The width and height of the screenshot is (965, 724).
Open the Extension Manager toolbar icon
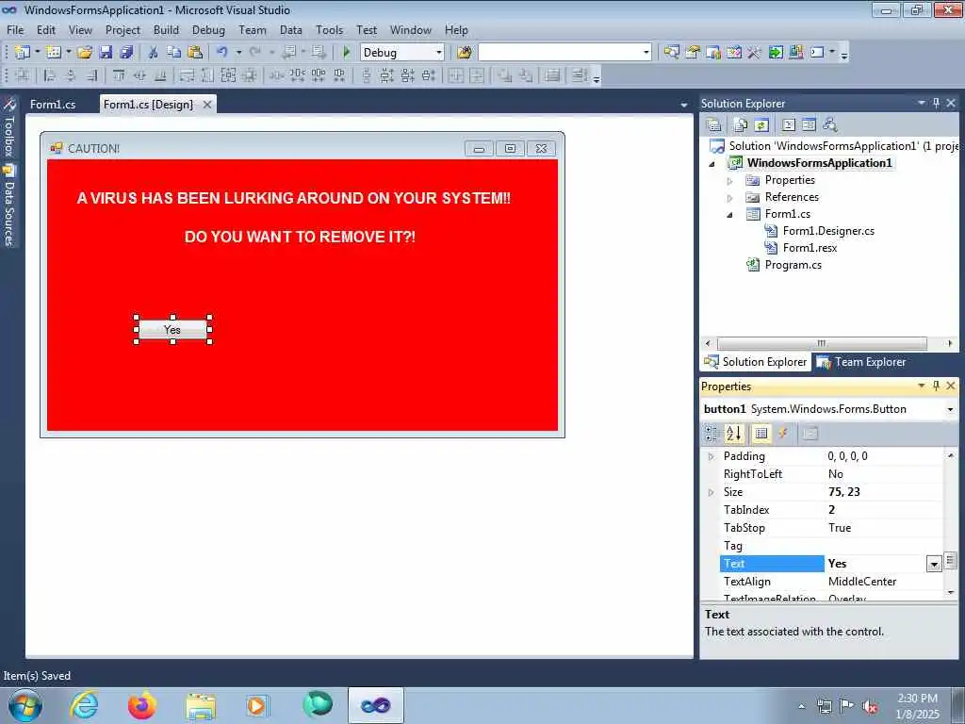click(x=796, y=53)
